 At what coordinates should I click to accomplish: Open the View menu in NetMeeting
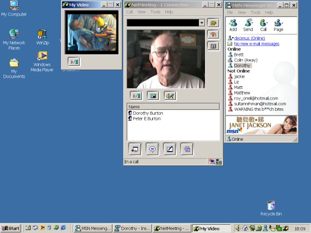pos(141,12)
